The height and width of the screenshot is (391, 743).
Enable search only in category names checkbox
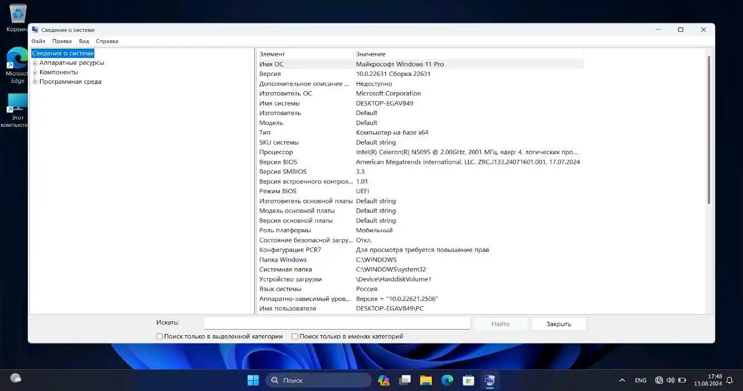coord(294,336)
